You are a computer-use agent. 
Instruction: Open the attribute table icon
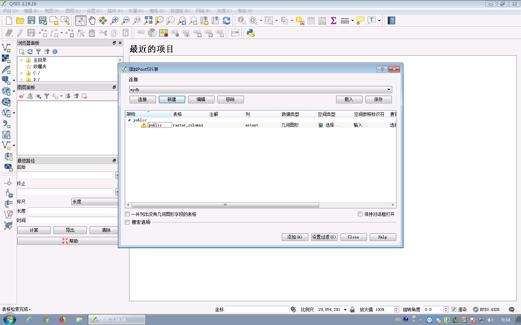pos(311,21)
